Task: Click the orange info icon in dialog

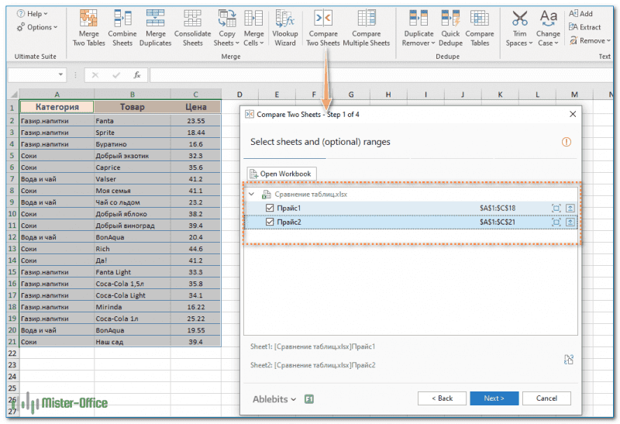Action: [x=566, y=142]
